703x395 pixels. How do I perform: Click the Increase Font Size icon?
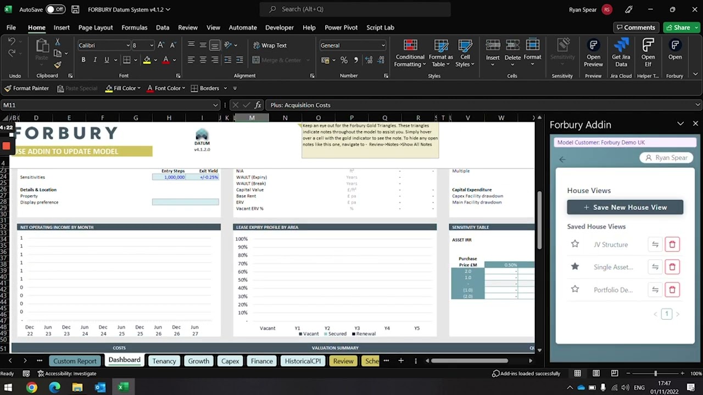click(161, 46)
